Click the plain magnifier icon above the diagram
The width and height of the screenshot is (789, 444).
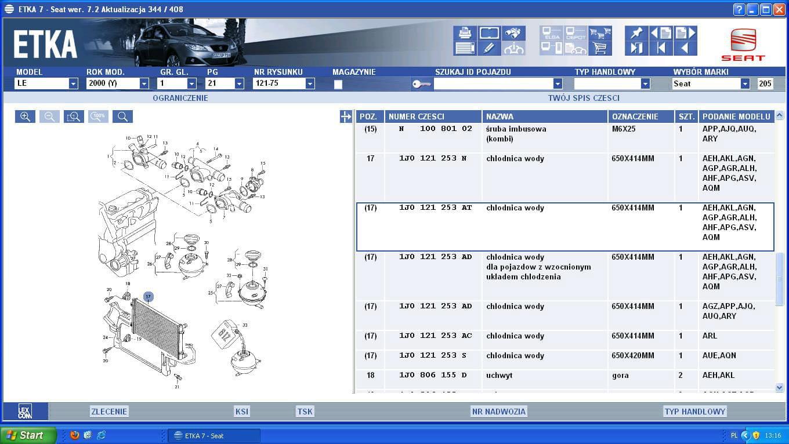click(x=122, y=117)
